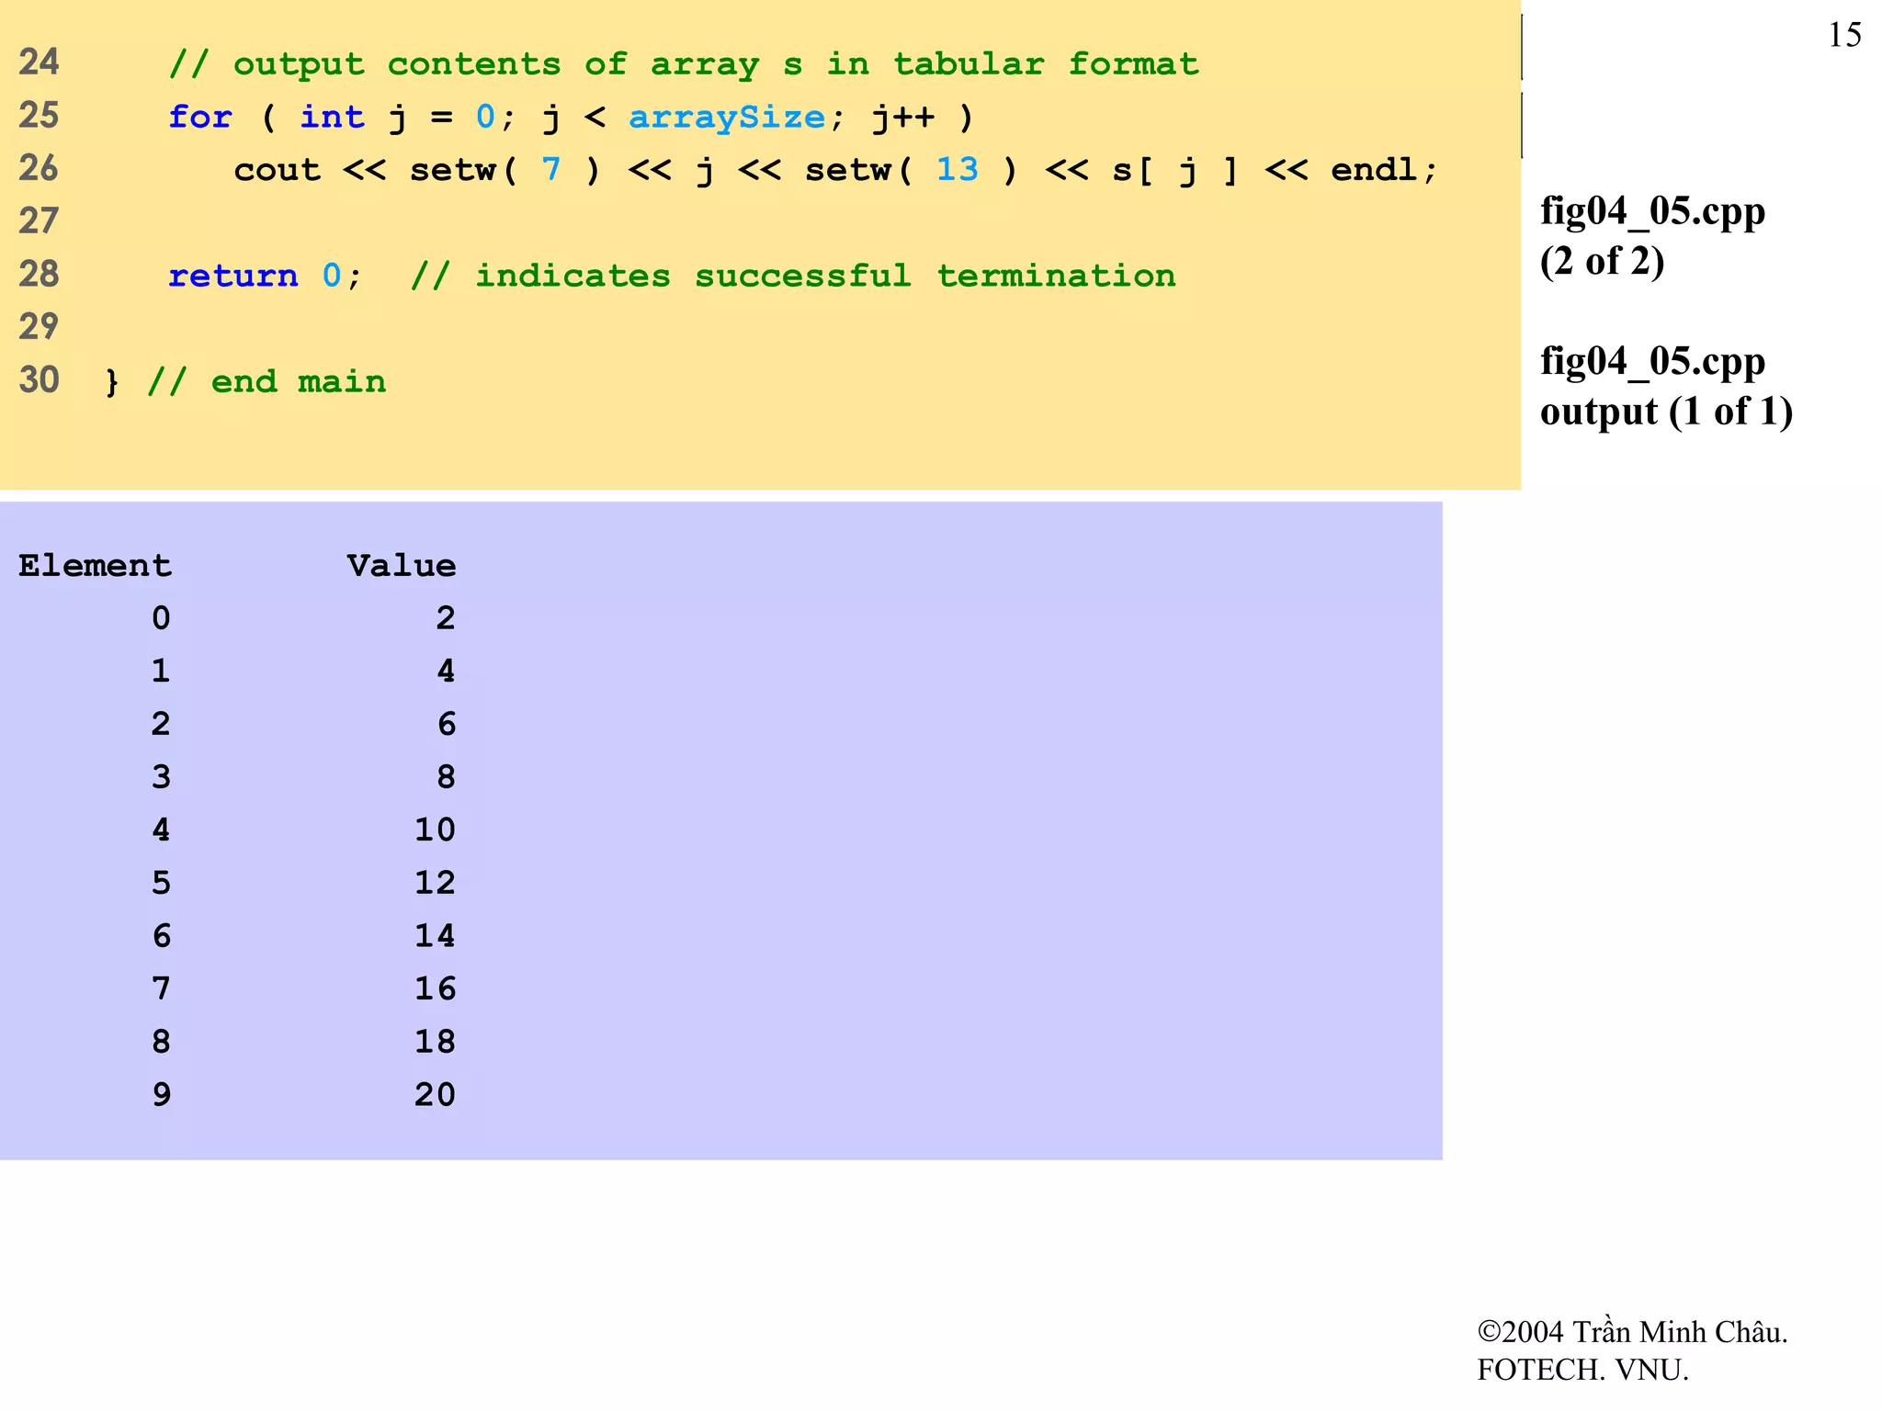The image size is (1882, 1411).
Task: Click the 'int' keyword on line 25
Action: pyautogui.click(x=332, y=117)
